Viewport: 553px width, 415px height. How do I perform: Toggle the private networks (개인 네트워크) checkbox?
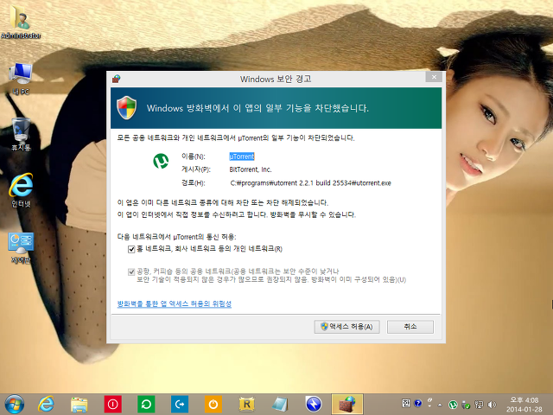click(131, 250)
